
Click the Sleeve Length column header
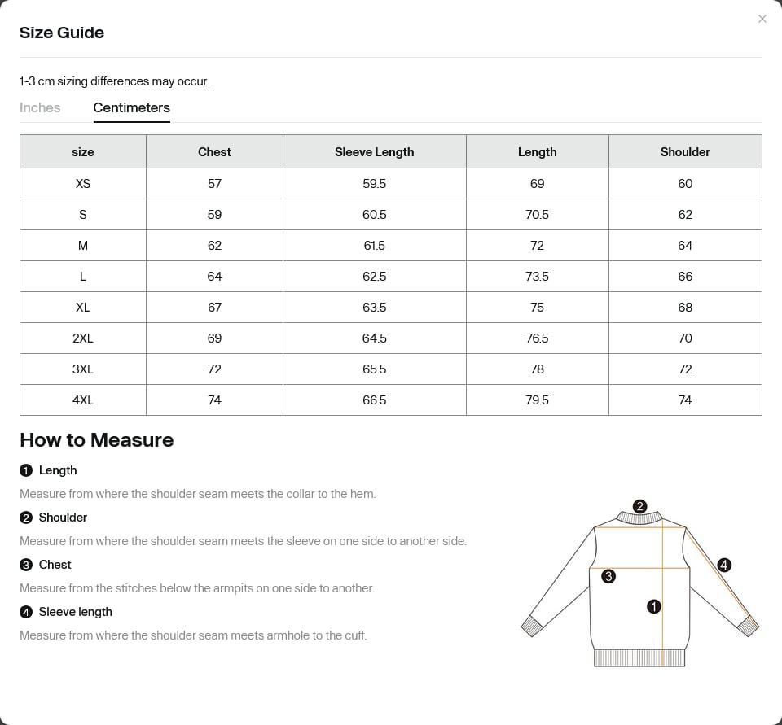point(375,151)
